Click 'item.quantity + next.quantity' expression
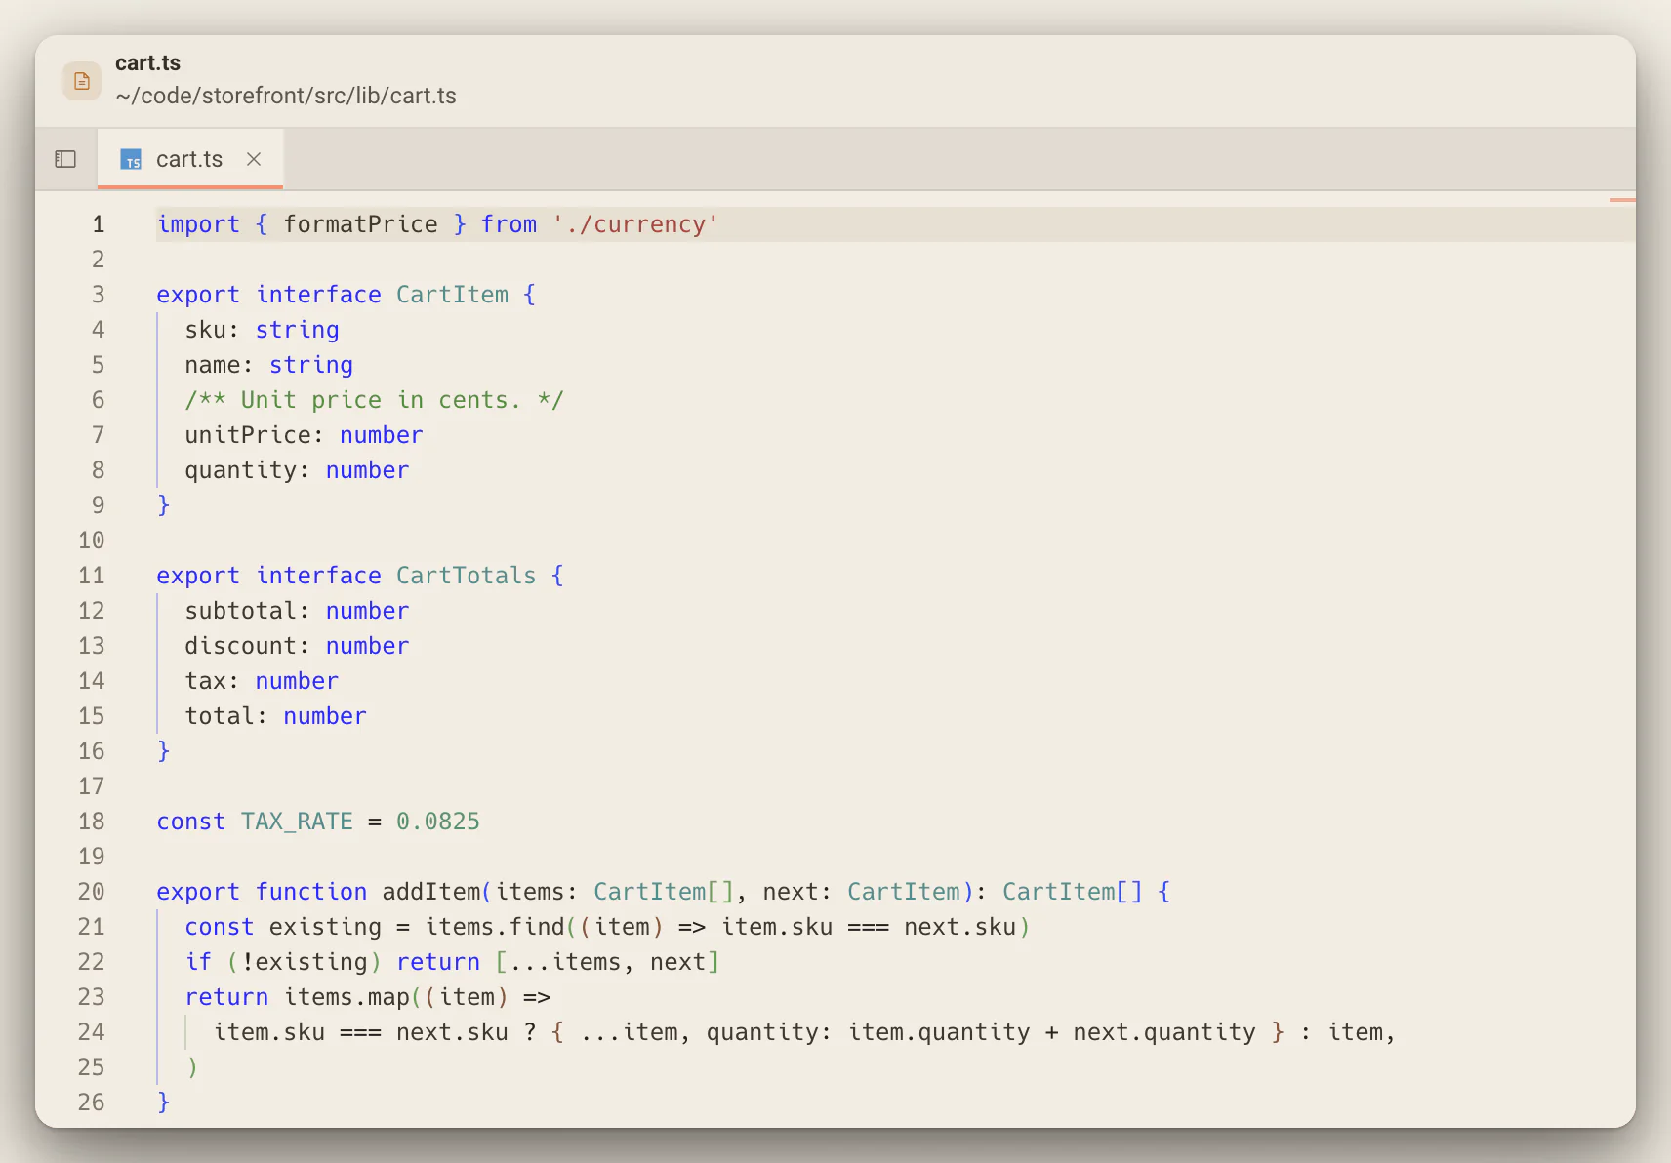The image size is (1671, 1163). point(1052,1032)
